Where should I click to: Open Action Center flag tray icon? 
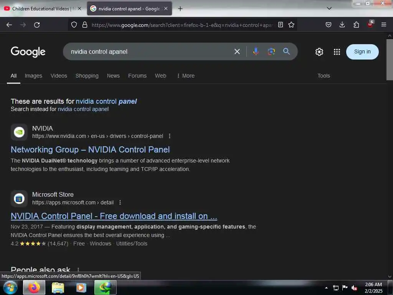pos(345,287)
